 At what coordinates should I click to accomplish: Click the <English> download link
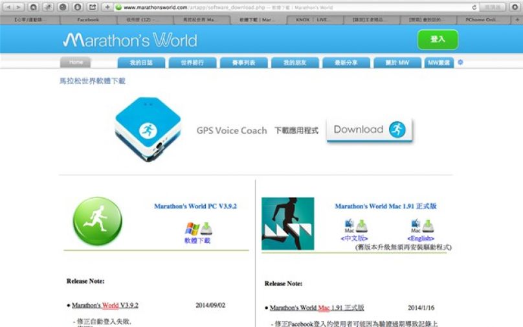[421, 238]
